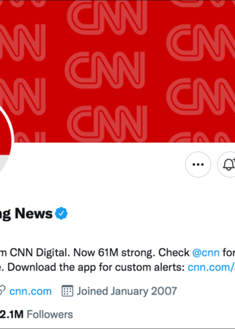Click the top center CNN banner logo
The height and width of the screenshot is (329, 235).
point(107,17)
